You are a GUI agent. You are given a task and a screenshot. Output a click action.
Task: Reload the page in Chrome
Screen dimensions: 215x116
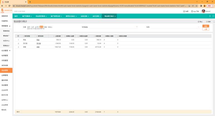point(9,6)
